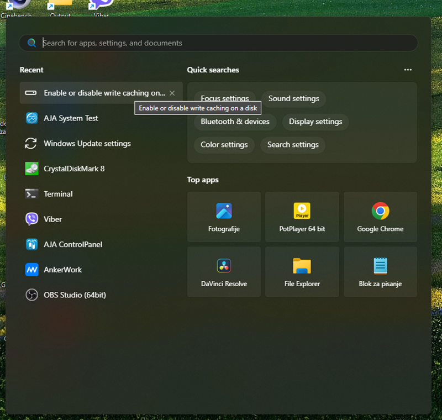Click 'AnkerWork' label
The height and width of the screenshot is (420, 442).
click(62, 270)
